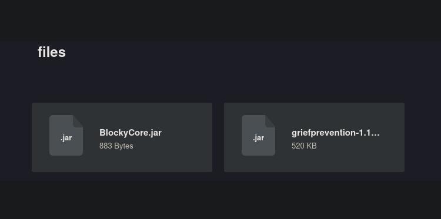Click the BlockyCore.jar file icon

[66, 135]
